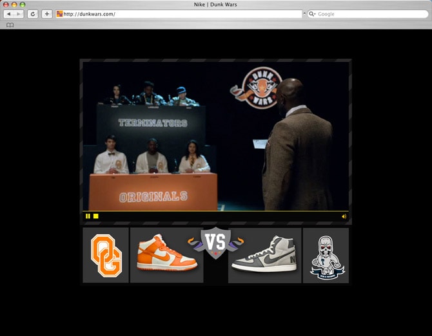Pause the Dunk Wars video
This screenshot has height=336, width=432.
point(88,216)
